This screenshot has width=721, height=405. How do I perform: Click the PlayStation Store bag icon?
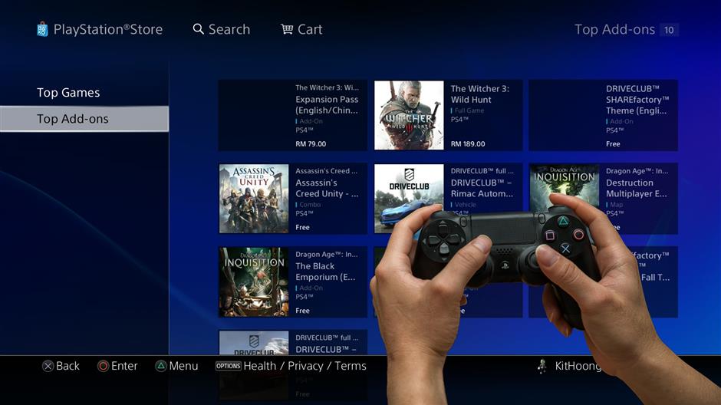point(43,29)
